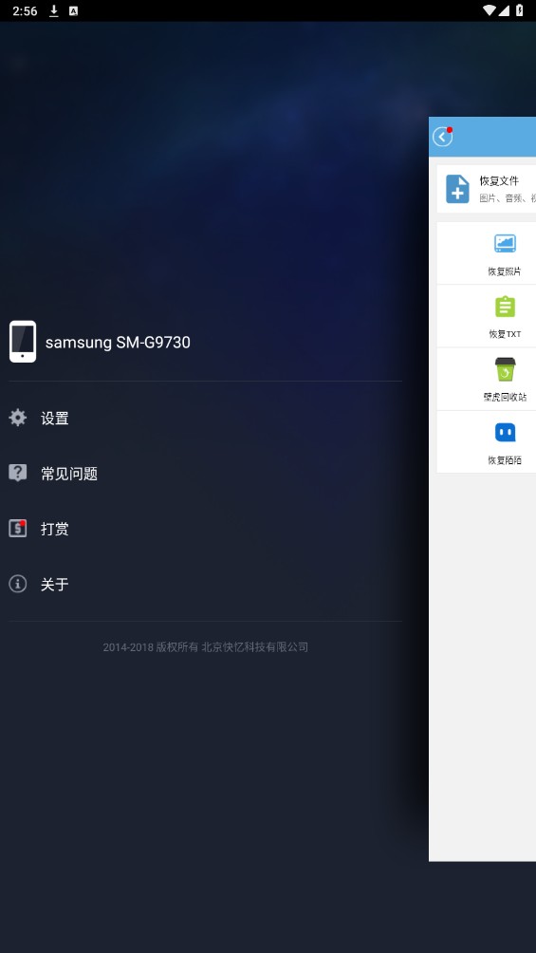This screenshot has height=953, width=536.
Task: Open the 恢复文件 title text
Action: coord(499,180)
